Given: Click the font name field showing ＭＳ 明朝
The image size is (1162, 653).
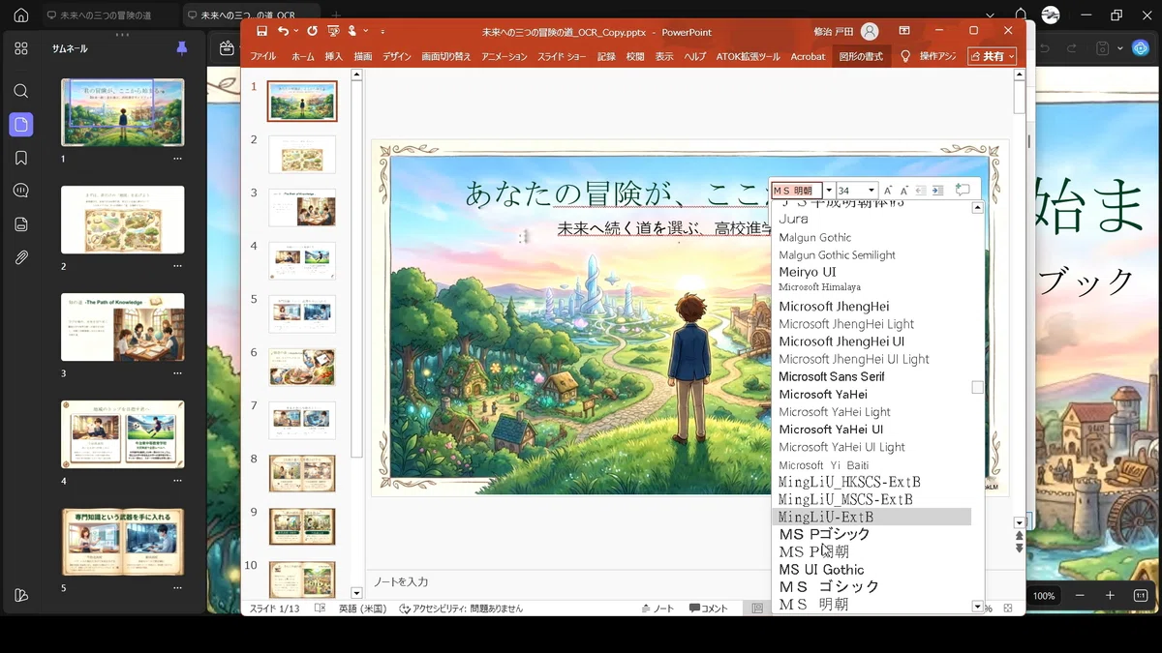Looking at the screenshot, I should 797,191.
